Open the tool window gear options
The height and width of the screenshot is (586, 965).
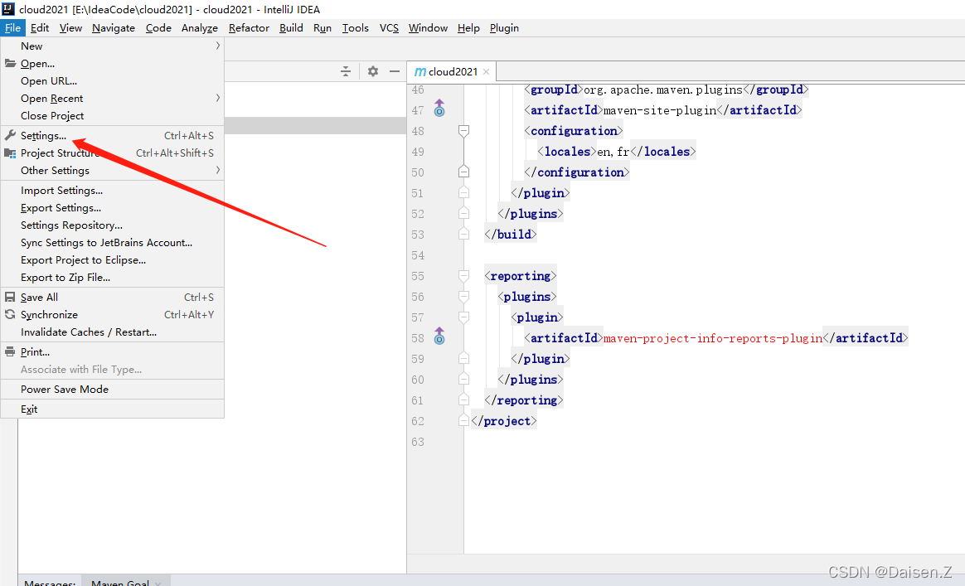click(x=373, y=71)
